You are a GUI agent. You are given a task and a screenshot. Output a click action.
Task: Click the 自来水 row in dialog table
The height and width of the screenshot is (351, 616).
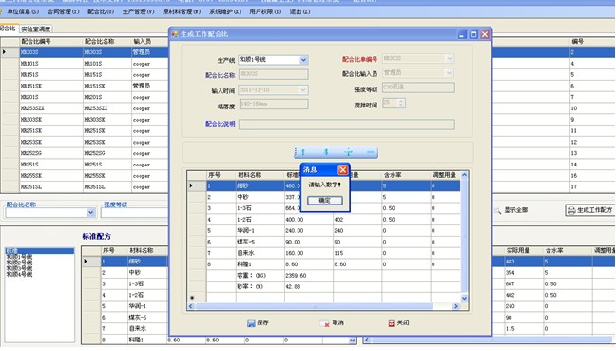324,253
